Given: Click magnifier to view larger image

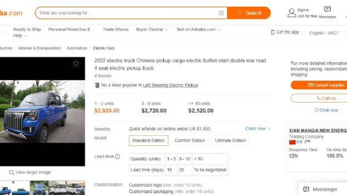Looking at the screenshot, I should pos(11,172).
